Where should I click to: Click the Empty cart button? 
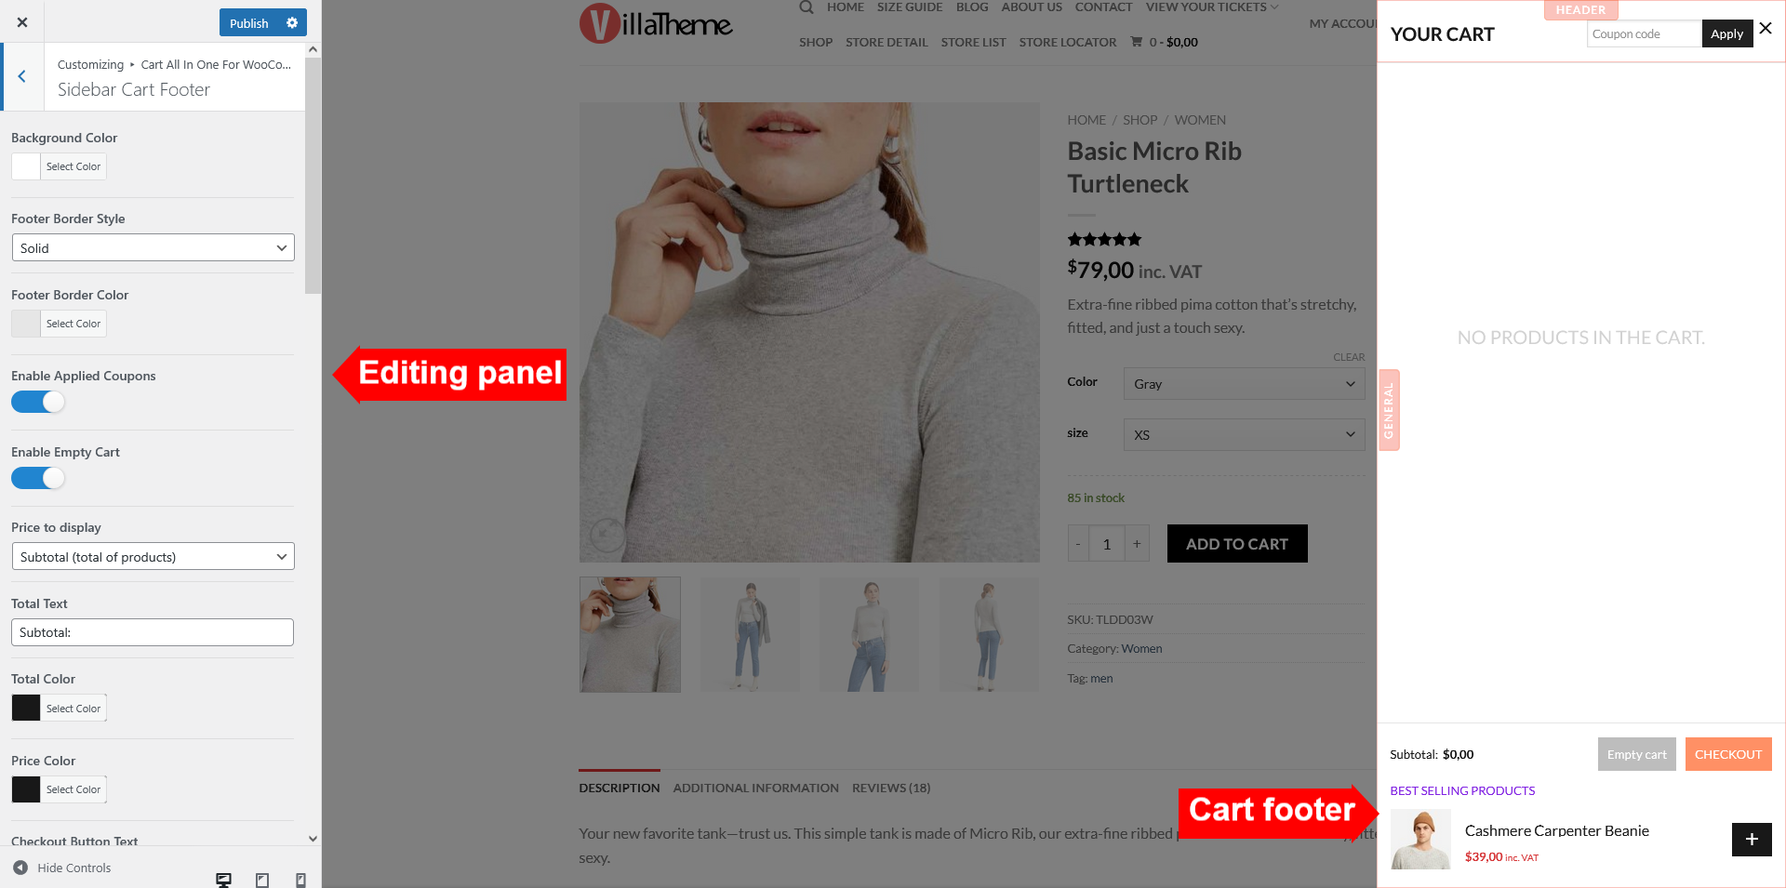(x=1636, y=754)
